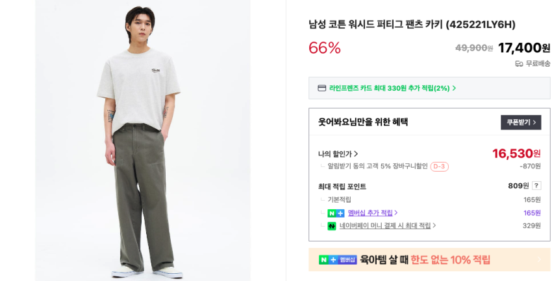This screenshot has height=281, width=552.
Task: Click the arrow on the 육아템 banner
Action: [x=538, y=260]
